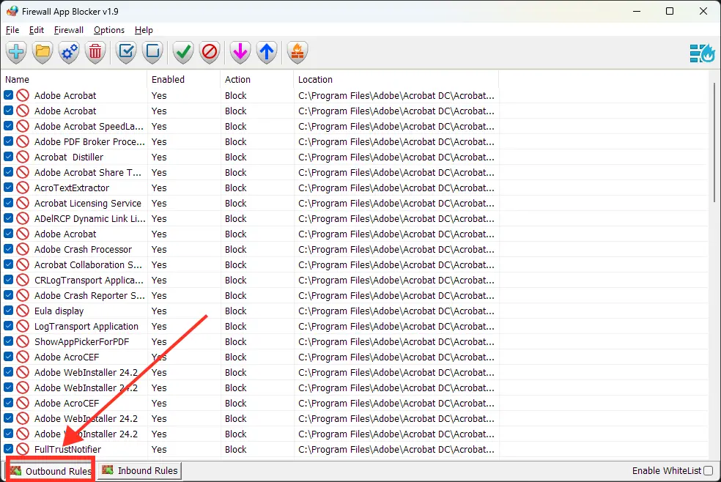721x482 pixels.
Task: Select the "AcroTextExtractor" rule name
Action: (x=72, y=188)
